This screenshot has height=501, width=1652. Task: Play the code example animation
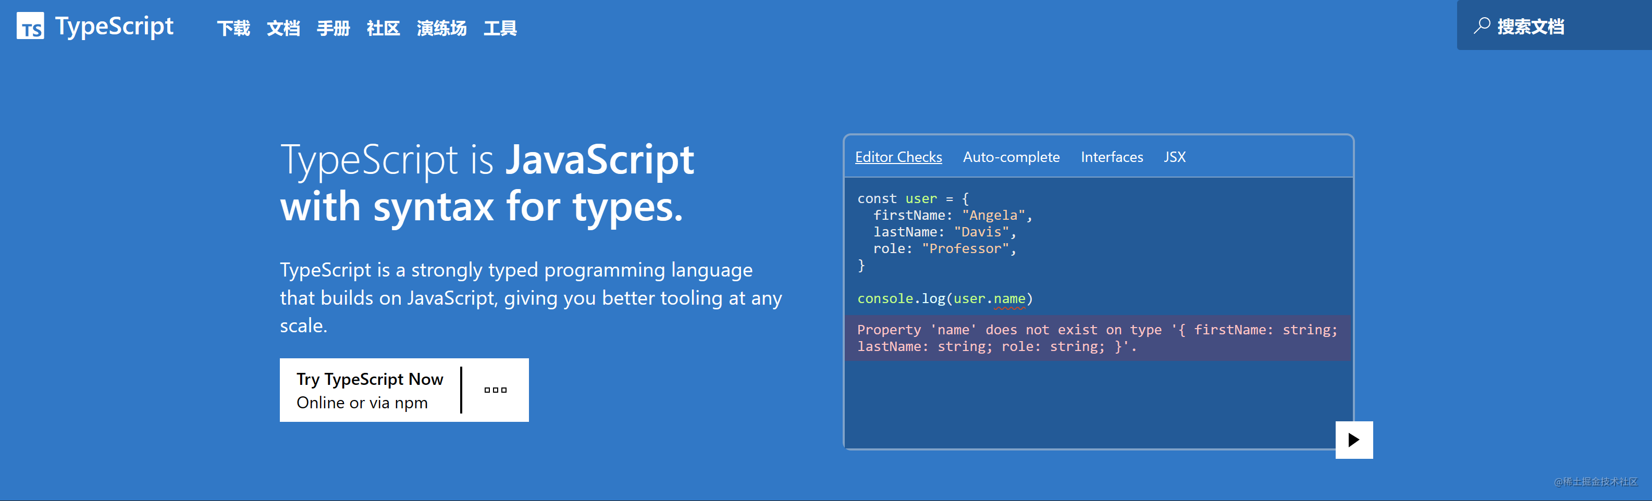click(x=1354, y=440)
